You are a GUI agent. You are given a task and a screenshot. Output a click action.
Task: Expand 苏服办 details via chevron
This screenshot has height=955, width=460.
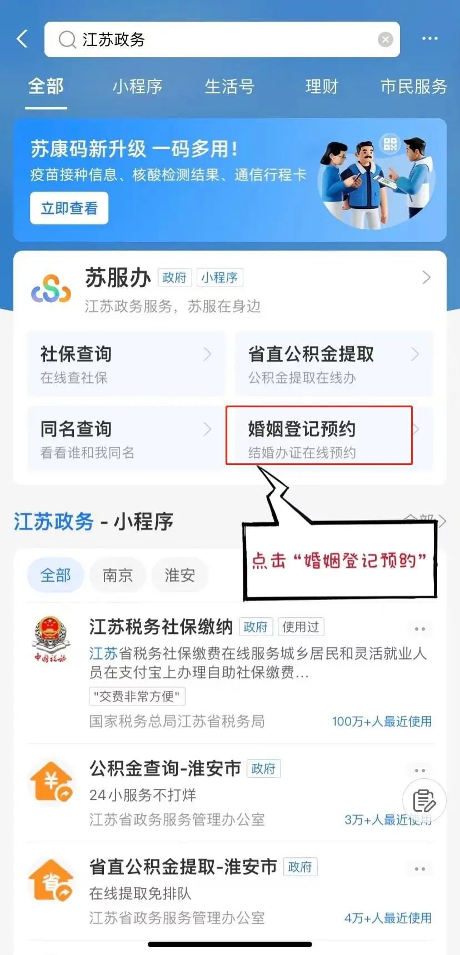[426, 277]
